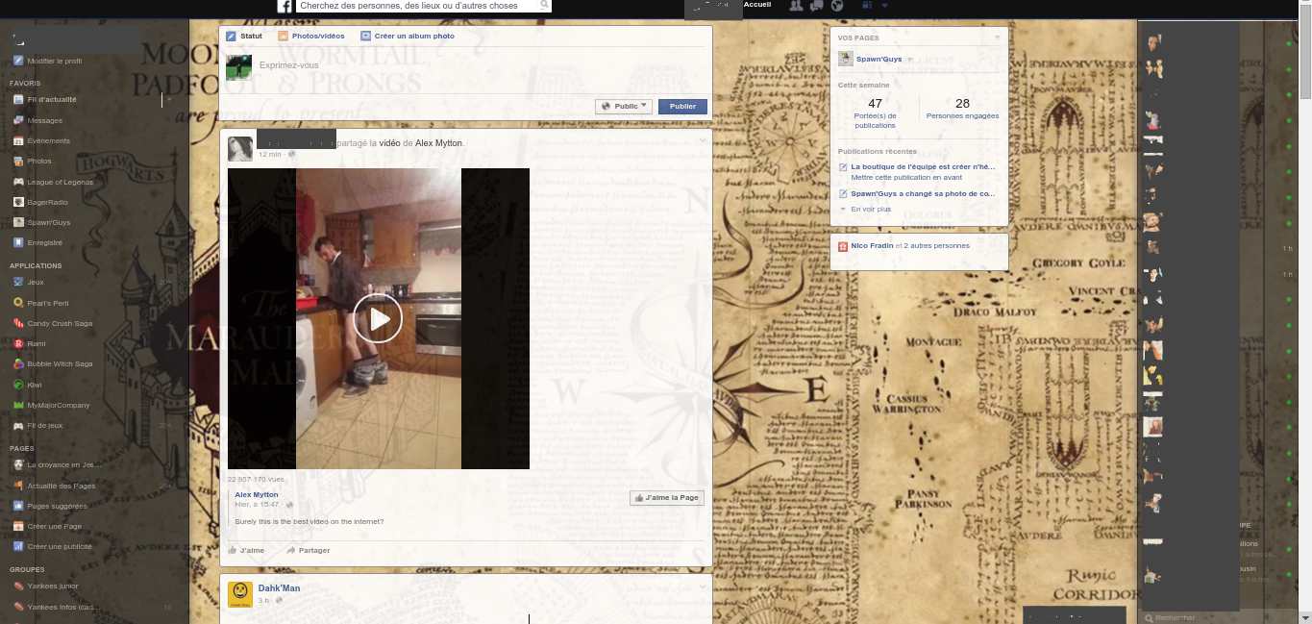This screenshot has height=624, width=1312.
Task: Open the Fil d'actualité sort arrow
Action: (169, 99)
